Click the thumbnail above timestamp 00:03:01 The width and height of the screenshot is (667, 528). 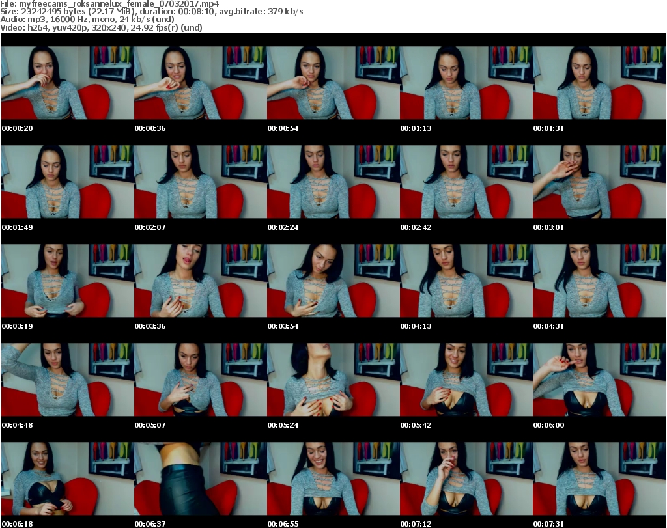(599, 182)
